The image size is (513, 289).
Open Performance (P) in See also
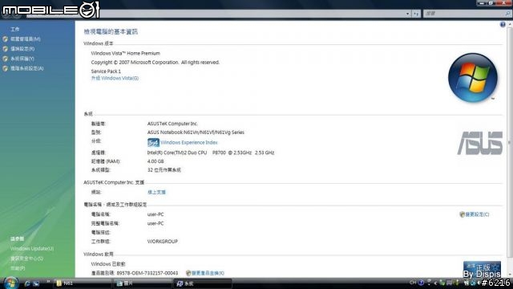tap(18, 268)
